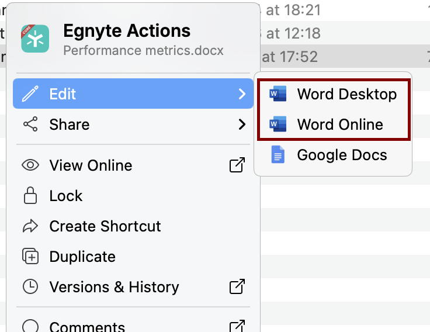The width and height of the screenshot is (430, 332).
Task: Expand the Share submenu chevron
Action: [x=242, y=124]
